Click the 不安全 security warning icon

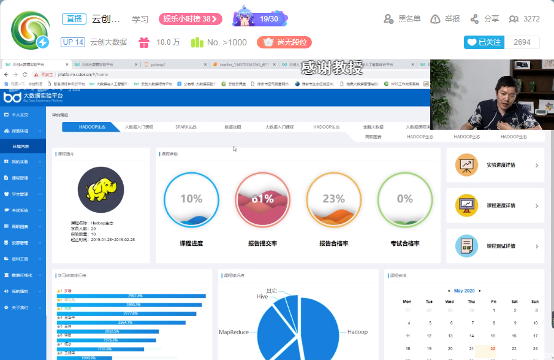coord(36,75)
